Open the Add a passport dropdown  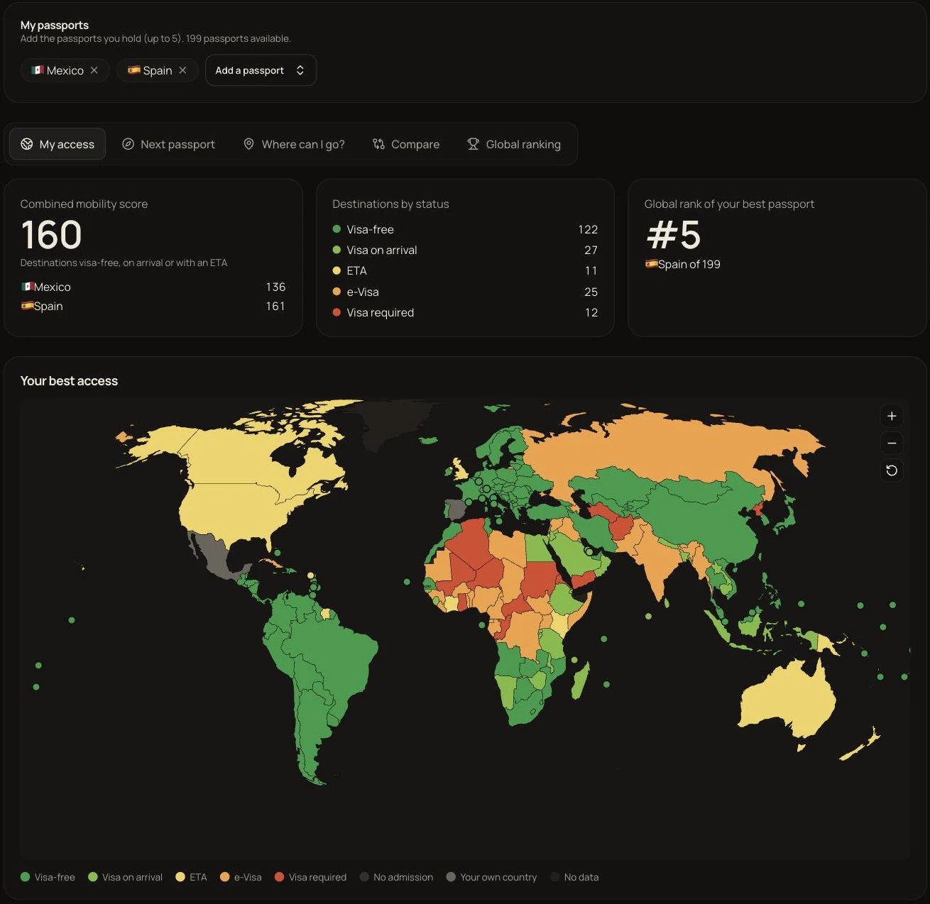click(x=261, y=70)
